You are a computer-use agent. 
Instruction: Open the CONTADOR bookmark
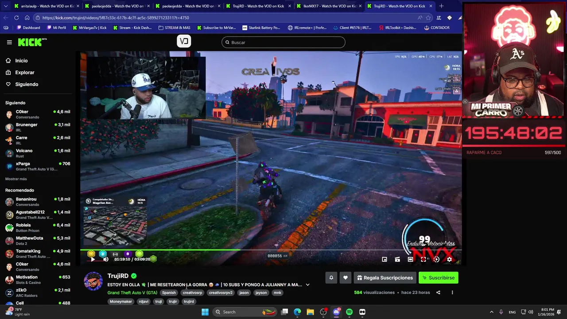click(436, 27)
